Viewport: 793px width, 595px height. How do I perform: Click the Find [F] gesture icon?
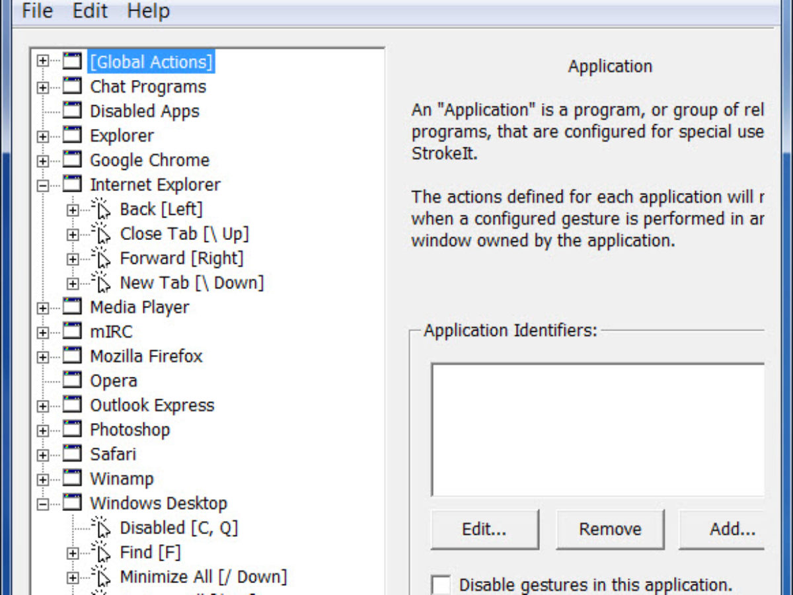pos(101,551)
